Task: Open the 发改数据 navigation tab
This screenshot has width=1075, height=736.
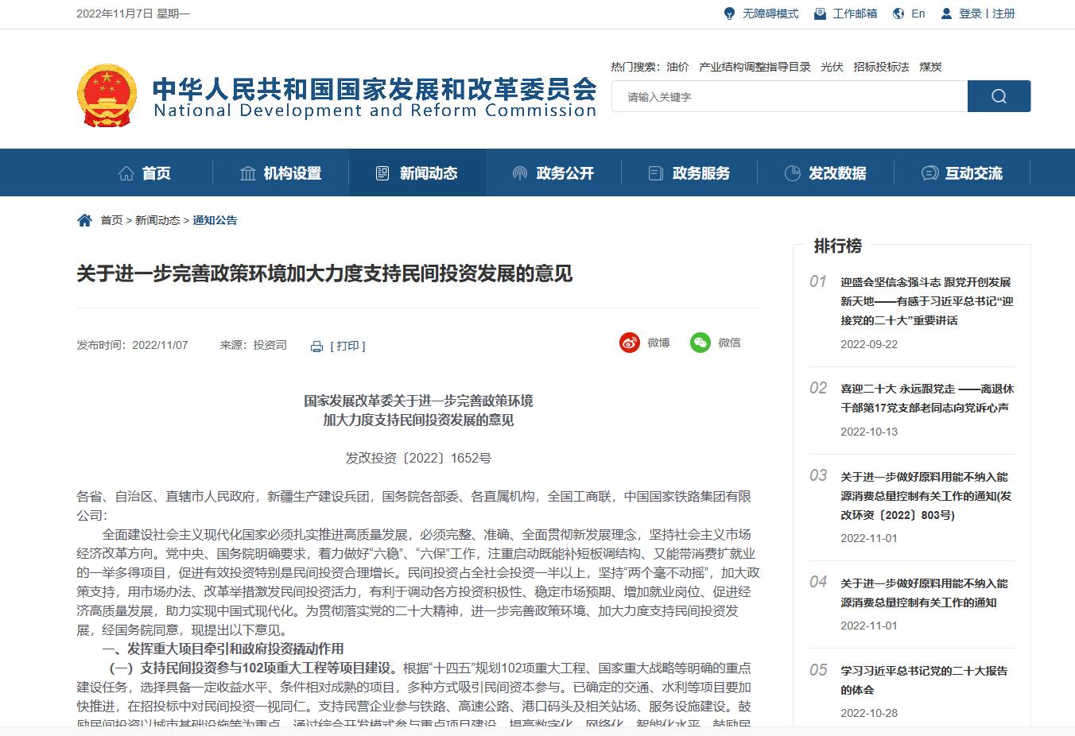Action: 825,173
